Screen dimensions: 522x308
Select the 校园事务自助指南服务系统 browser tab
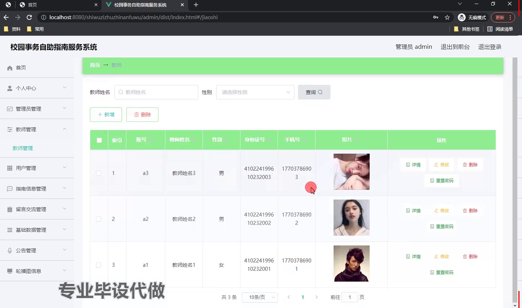[x=144, y=5]
